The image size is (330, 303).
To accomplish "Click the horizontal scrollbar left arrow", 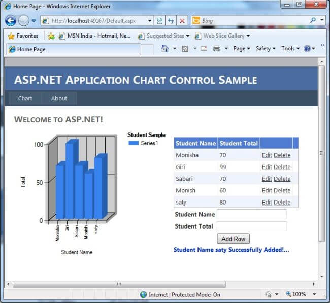I will [x=8, y=284].
